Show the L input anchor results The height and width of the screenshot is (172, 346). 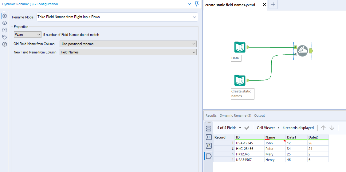209,137
